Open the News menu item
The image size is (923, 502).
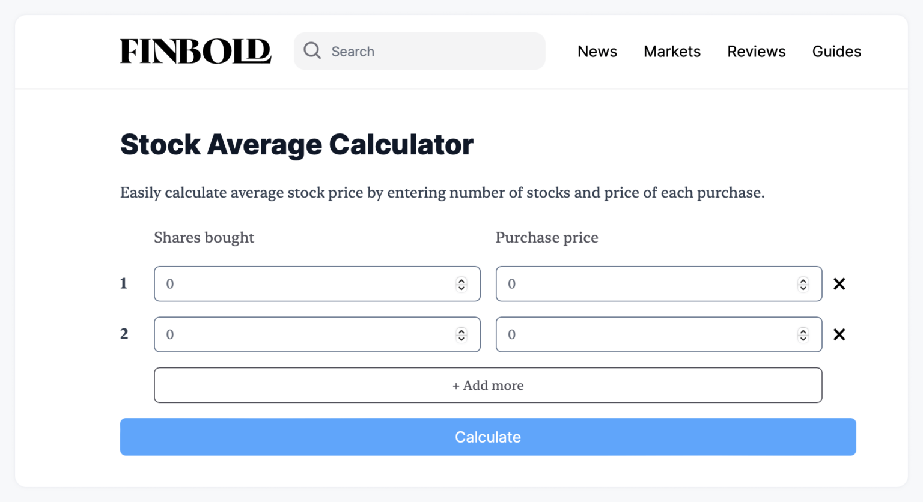[597, 52]
